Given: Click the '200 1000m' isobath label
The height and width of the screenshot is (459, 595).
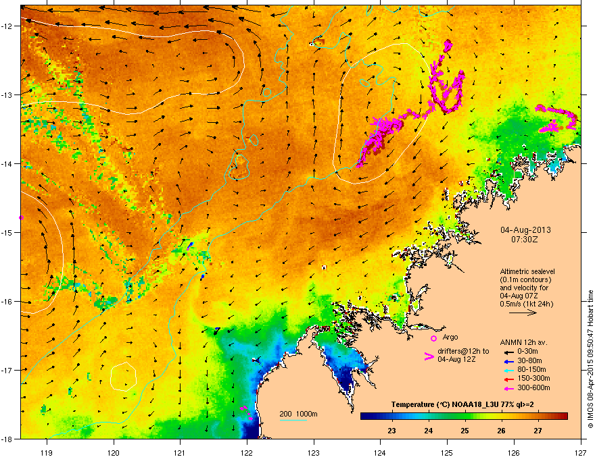Looking at the screenshot, I should pyautogui.click(x=298, y=414).
